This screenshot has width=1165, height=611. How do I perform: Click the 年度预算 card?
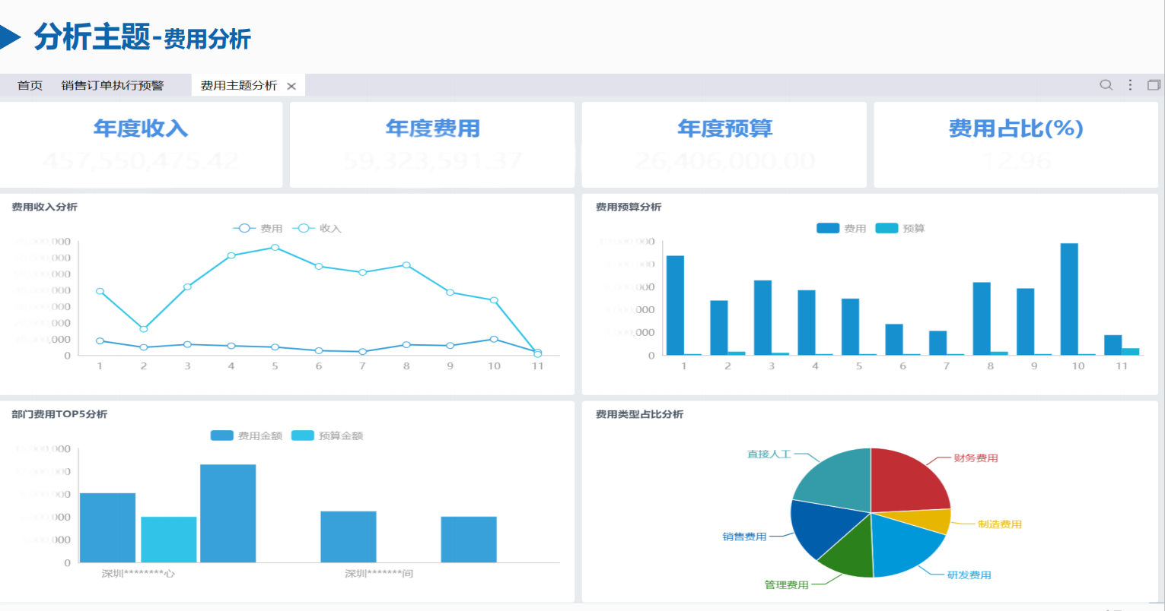point(724,144)
